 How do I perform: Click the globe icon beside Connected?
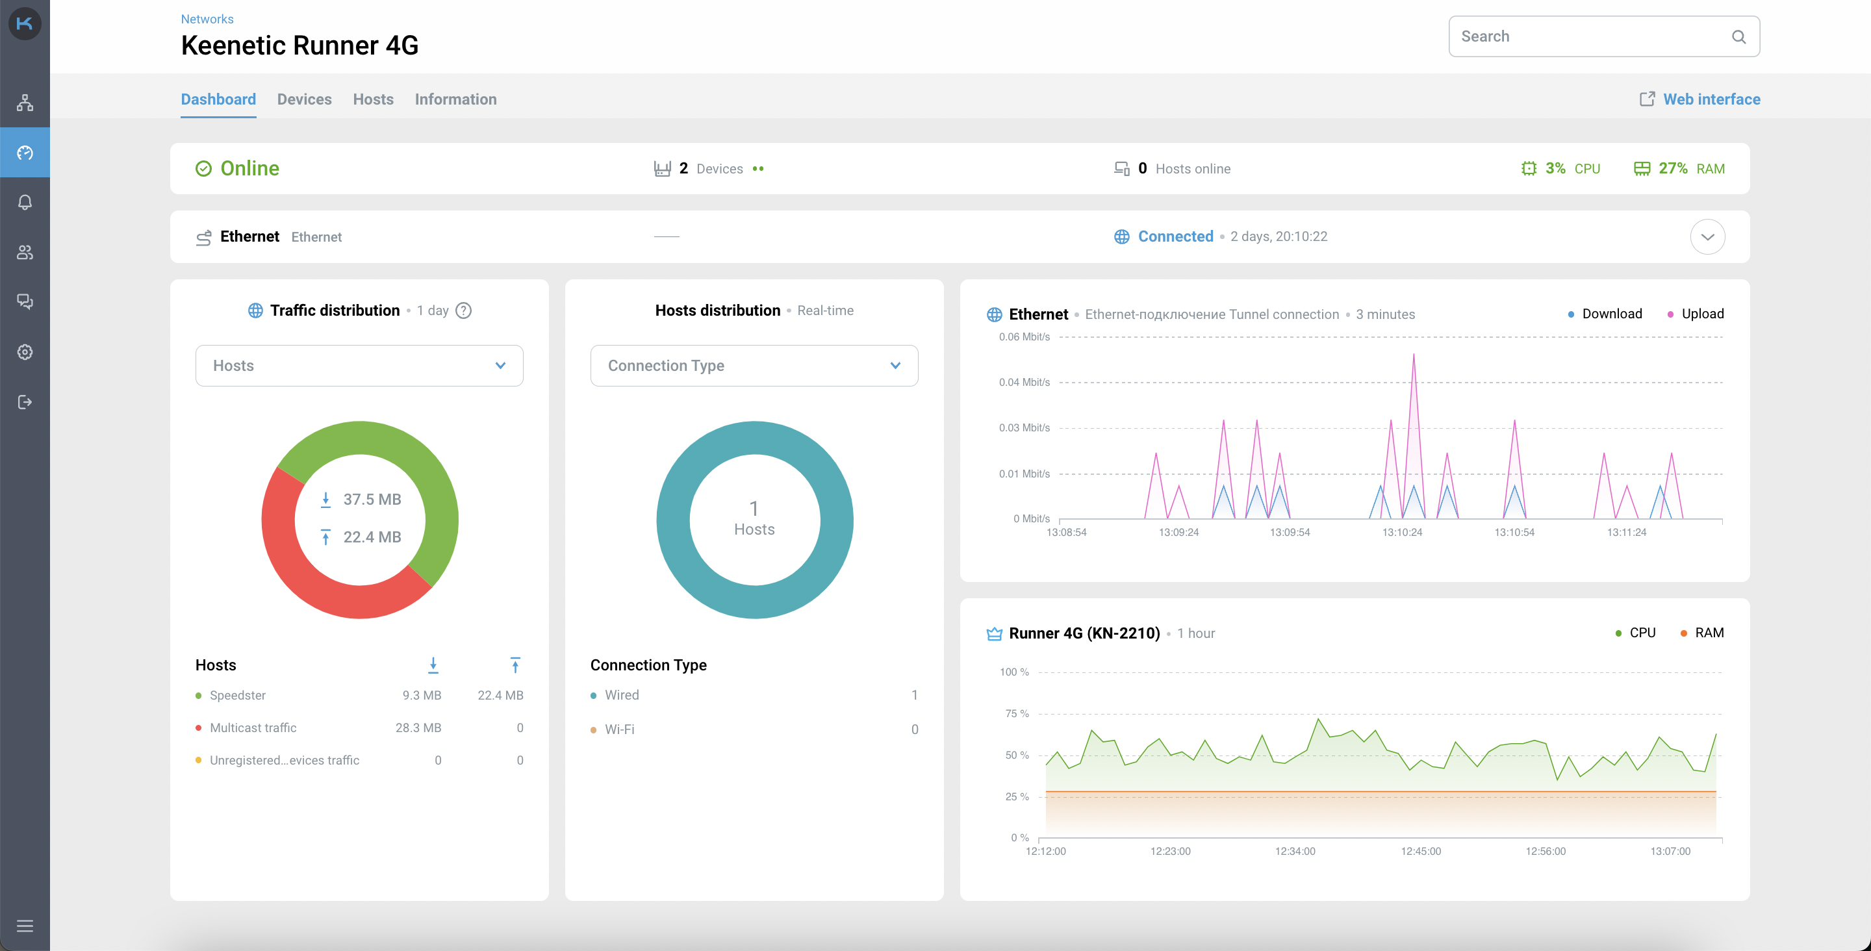[x=1121, y=237]
